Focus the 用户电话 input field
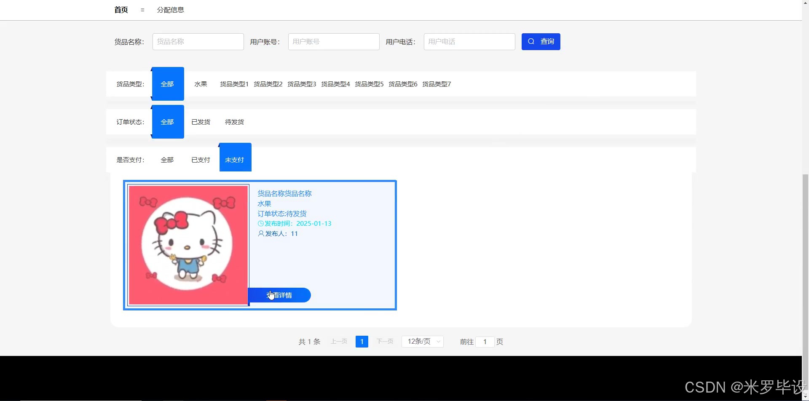809x401 pixels. (469, 42)
